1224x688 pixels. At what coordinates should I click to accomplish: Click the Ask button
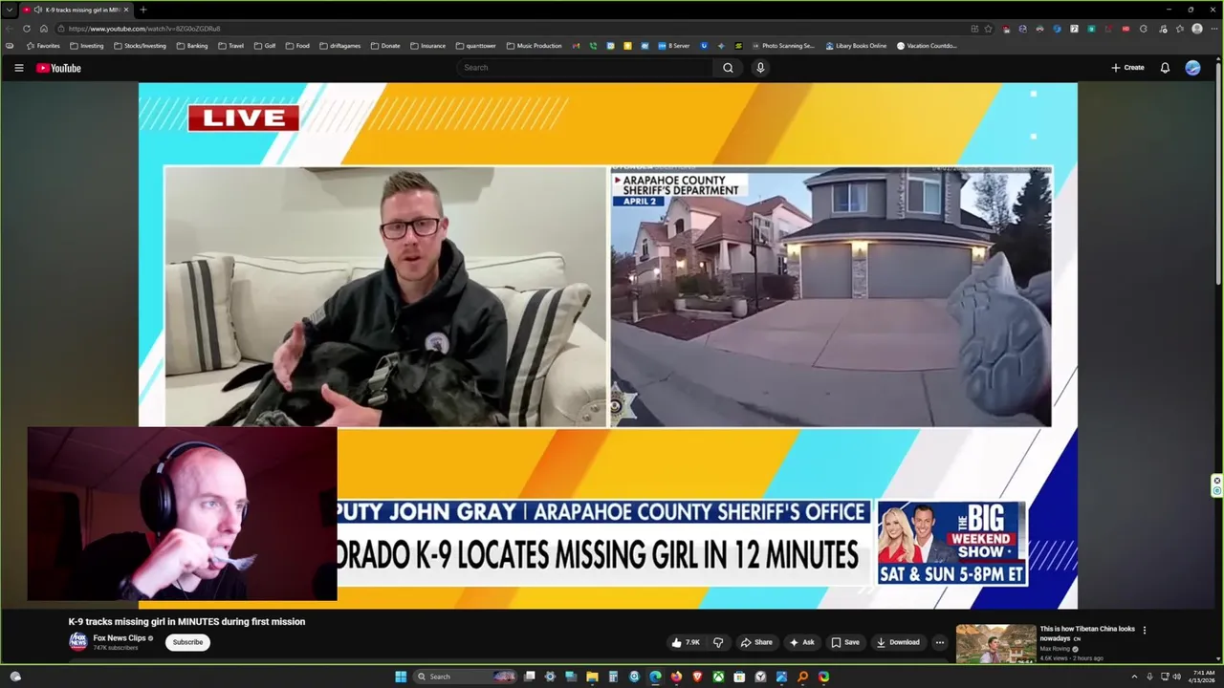pos(802,642)
